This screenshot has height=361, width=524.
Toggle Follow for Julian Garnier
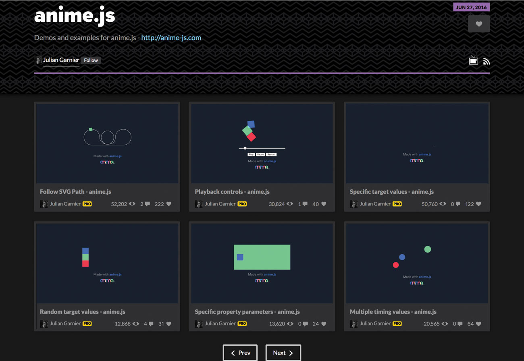coord(90,60)
